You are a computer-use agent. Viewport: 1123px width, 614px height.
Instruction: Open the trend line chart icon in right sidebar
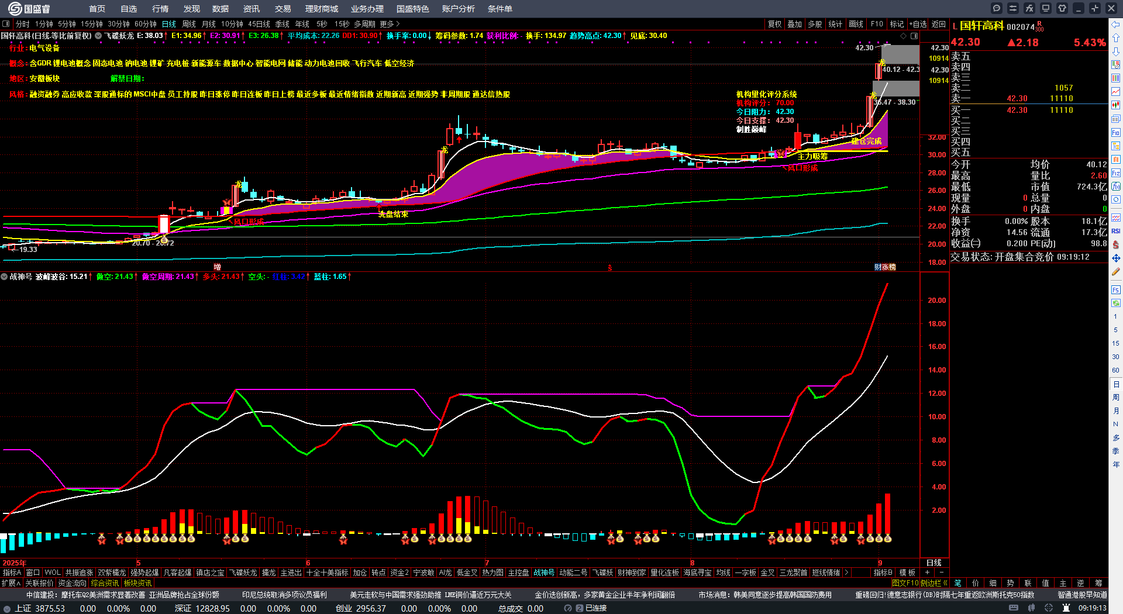tap(1116, 92)
